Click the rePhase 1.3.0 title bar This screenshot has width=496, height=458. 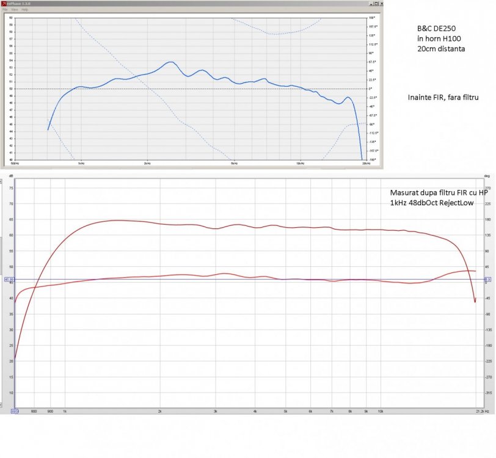[191, 4]
